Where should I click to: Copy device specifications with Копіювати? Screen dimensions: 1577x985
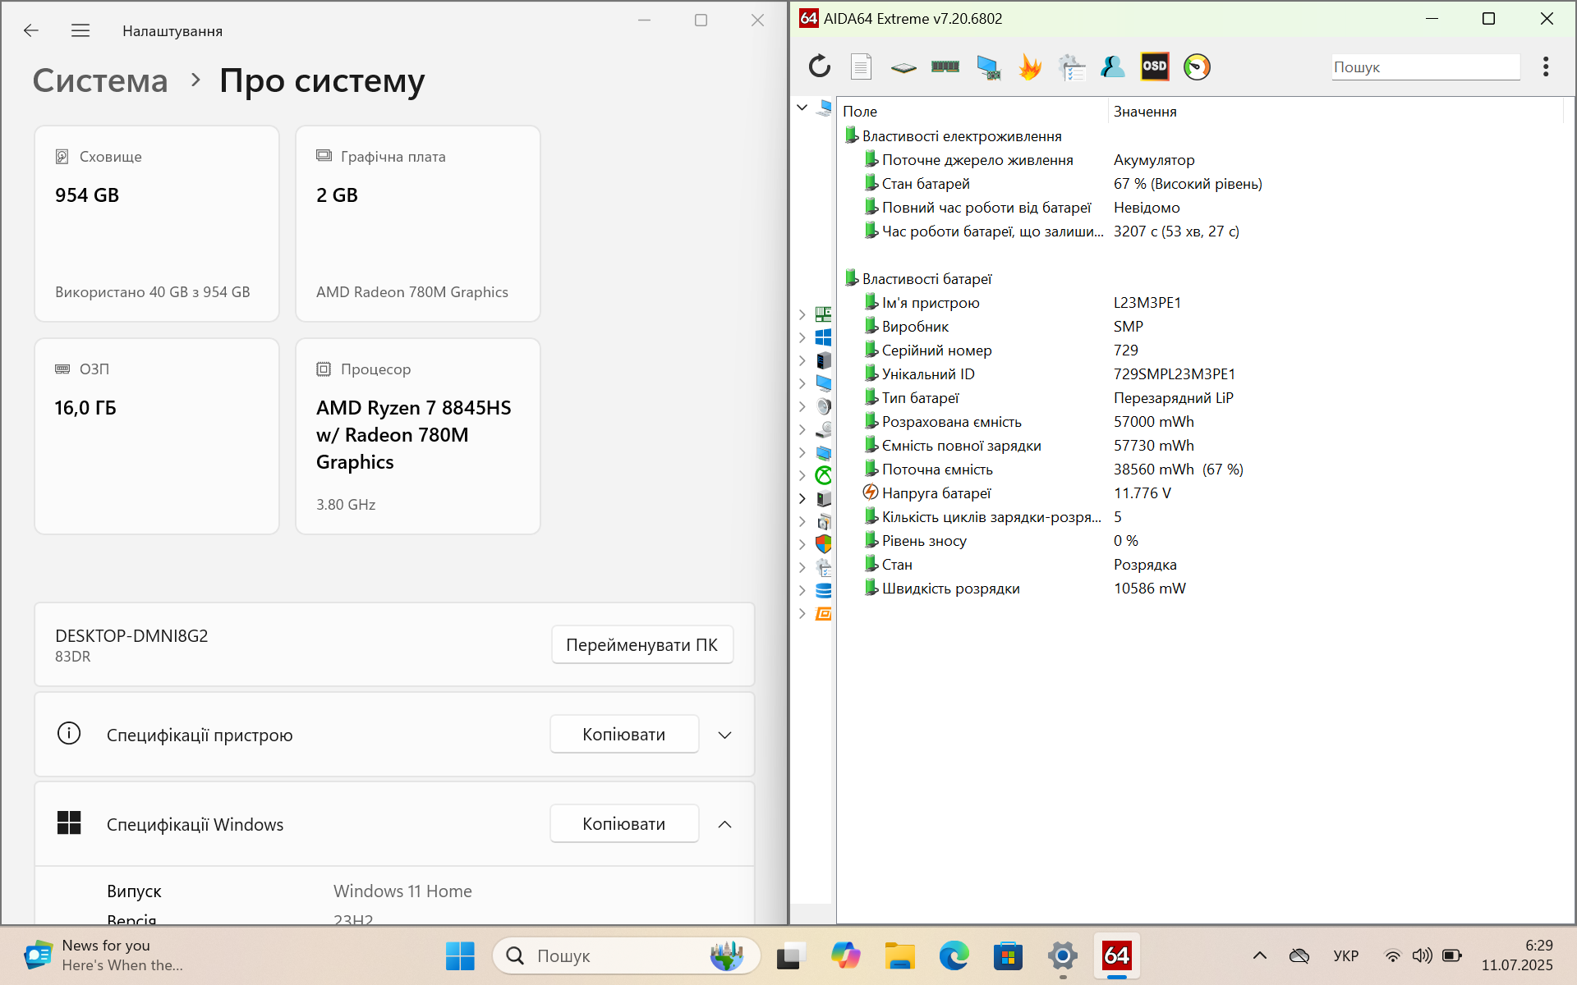(624, 735)
